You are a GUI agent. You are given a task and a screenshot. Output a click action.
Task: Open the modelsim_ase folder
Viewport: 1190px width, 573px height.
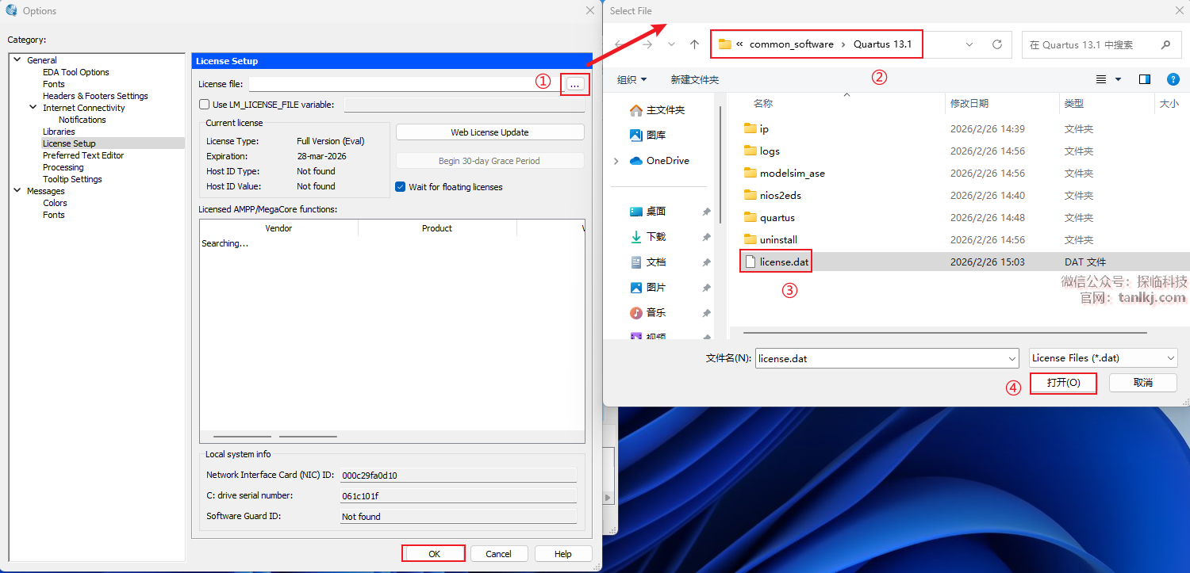(x=792, y=173)
